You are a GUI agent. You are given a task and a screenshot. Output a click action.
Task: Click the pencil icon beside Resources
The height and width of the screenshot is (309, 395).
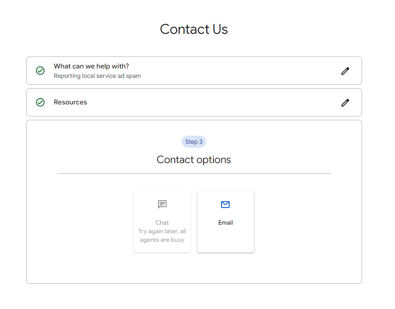[345, 103]
